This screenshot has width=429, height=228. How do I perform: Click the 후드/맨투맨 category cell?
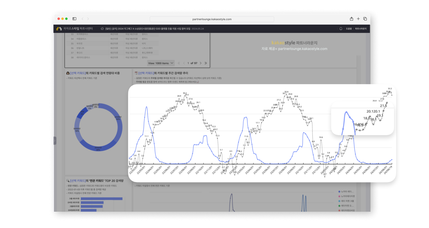[x=147, y=53]
